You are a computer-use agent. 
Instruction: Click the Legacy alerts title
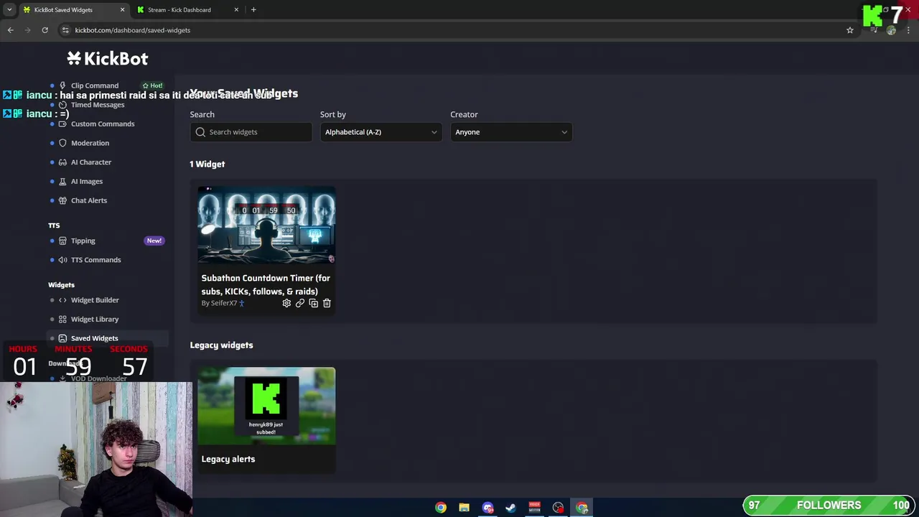point(228,459)
